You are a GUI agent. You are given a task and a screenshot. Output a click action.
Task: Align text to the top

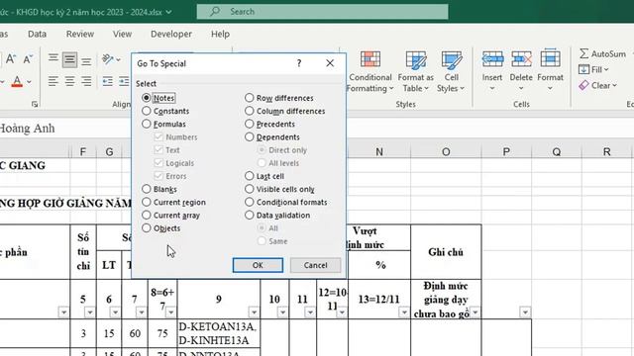(53, 59)
